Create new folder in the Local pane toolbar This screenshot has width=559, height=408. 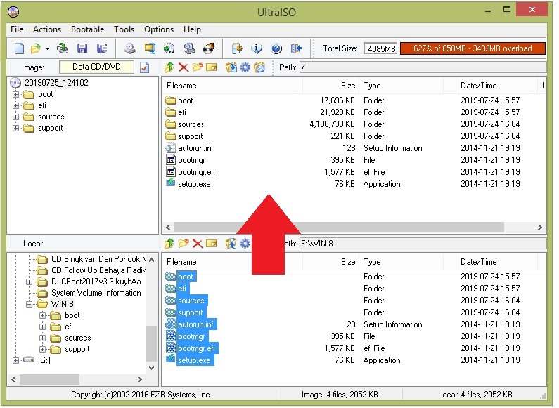(184, 244)
